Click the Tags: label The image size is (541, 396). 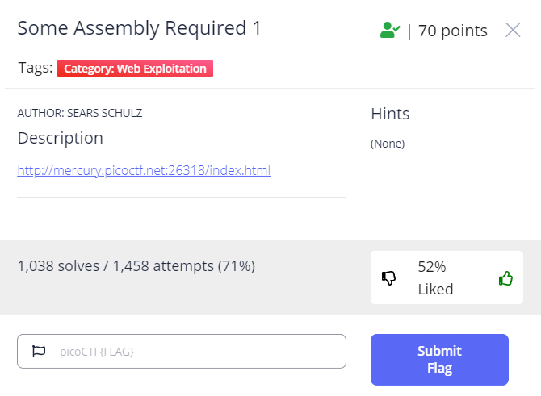(x=35, y=69)
